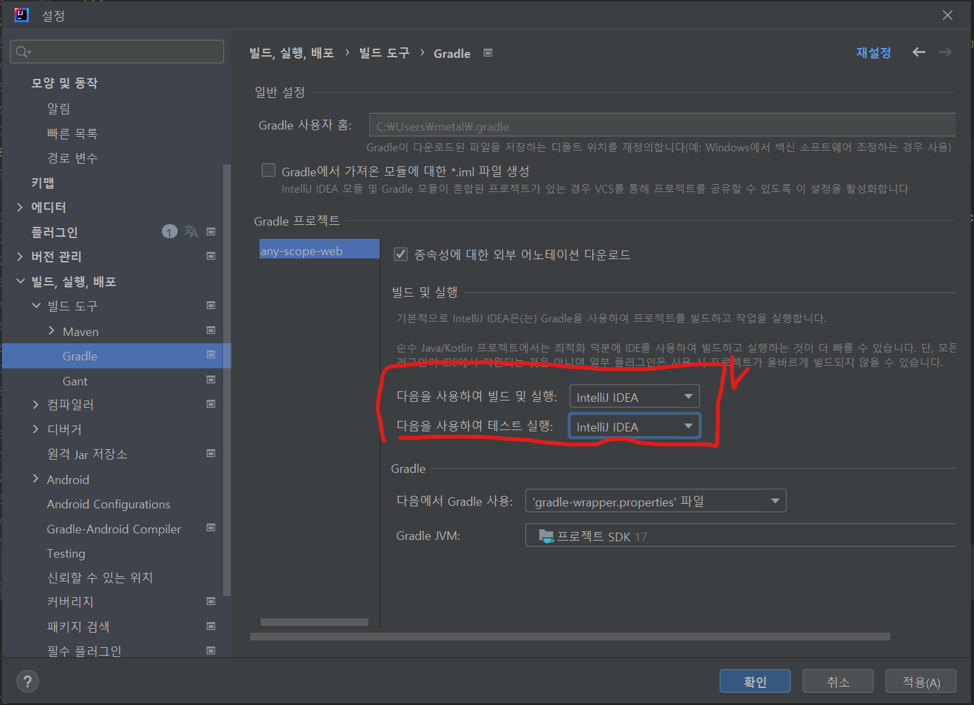Viewport: 974px width, 705px height.
Task: Toggle 종속성에 대한 외부 어노테이션 다운로드 checkbox
Action: (x=400, y=254)
